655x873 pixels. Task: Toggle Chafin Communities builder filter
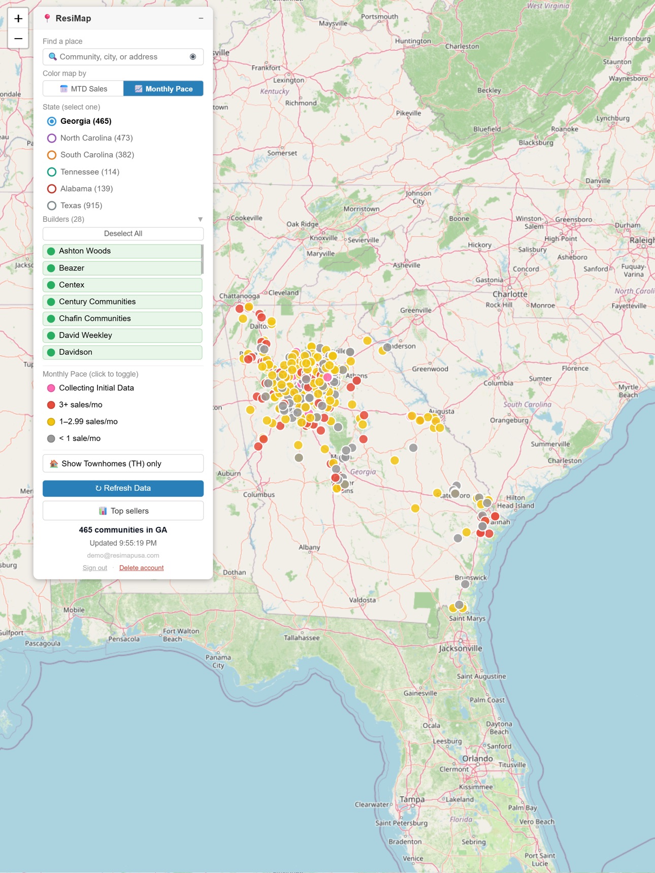[x=122, y=318]
